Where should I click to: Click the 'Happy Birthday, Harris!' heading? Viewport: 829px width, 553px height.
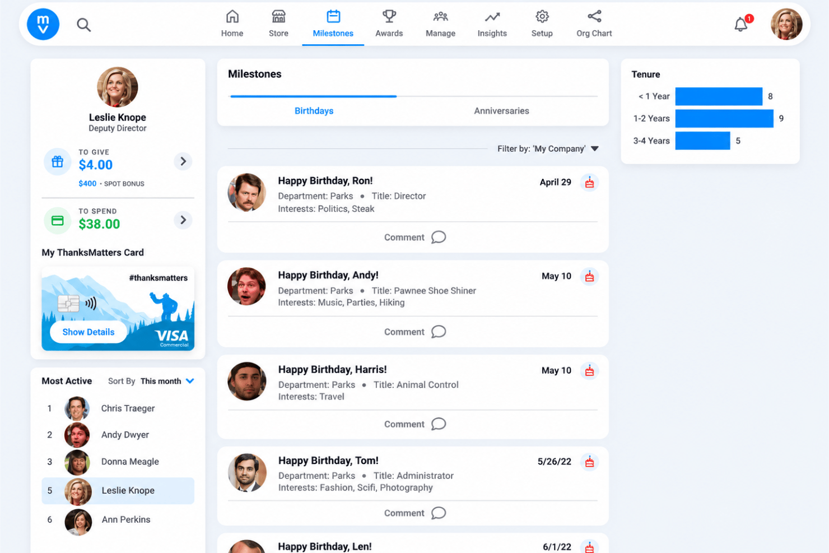(x=333, y=370)
